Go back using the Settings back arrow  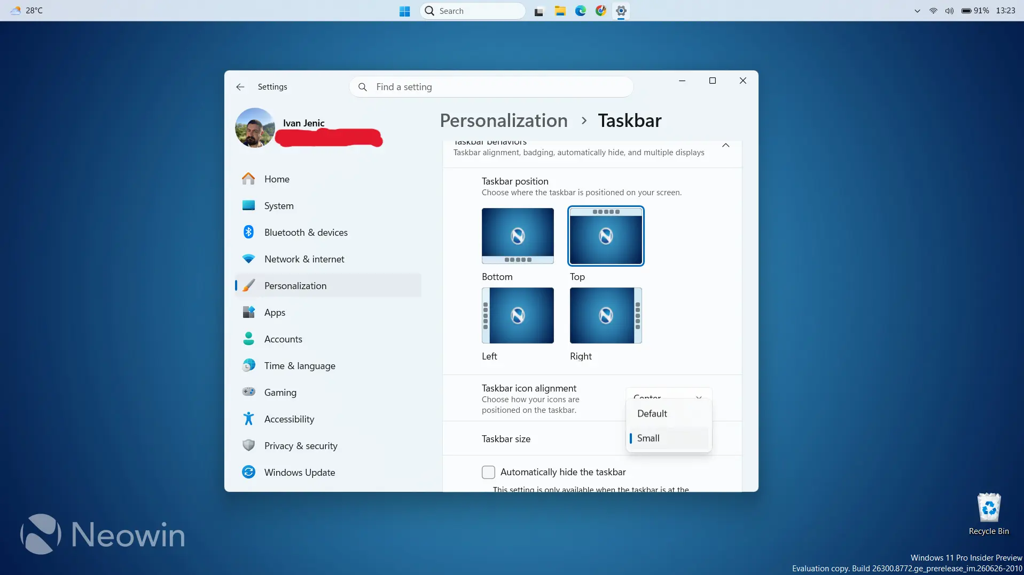click(x=240, y=87)
